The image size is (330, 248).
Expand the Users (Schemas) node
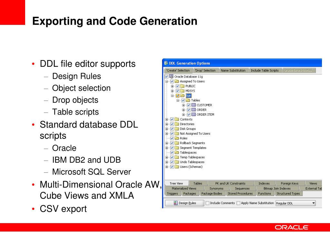click(x=167, y=167)
